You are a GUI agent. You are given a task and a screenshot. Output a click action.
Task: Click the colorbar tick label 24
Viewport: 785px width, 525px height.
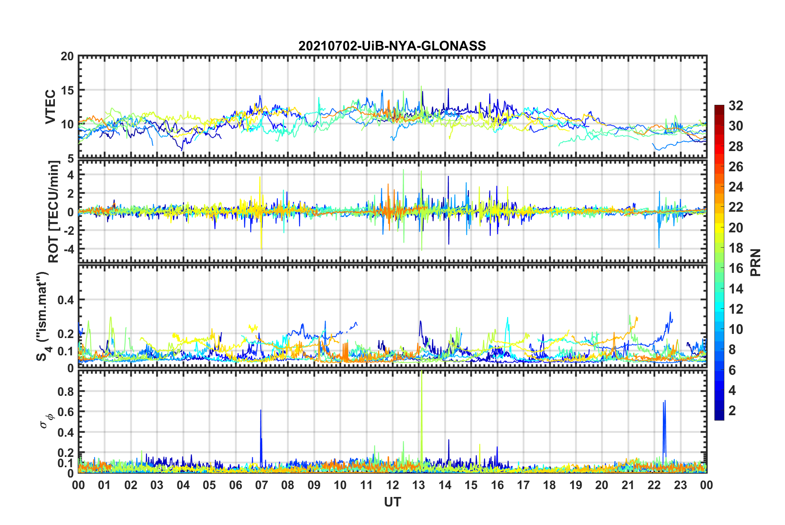[735, 187]
